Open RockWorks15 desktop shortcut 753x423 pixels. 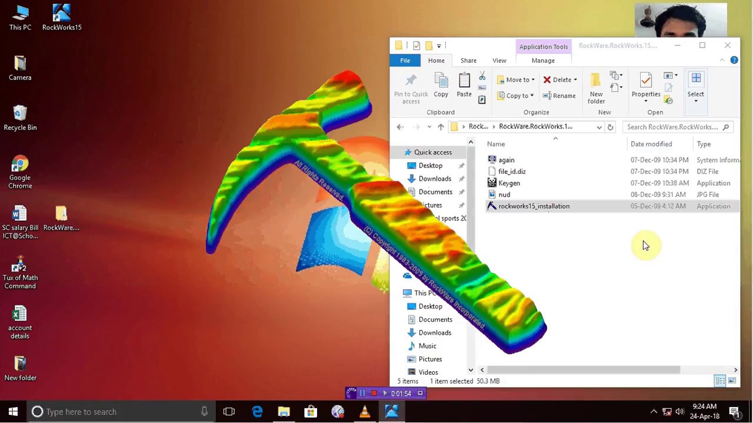pos(62,18)
